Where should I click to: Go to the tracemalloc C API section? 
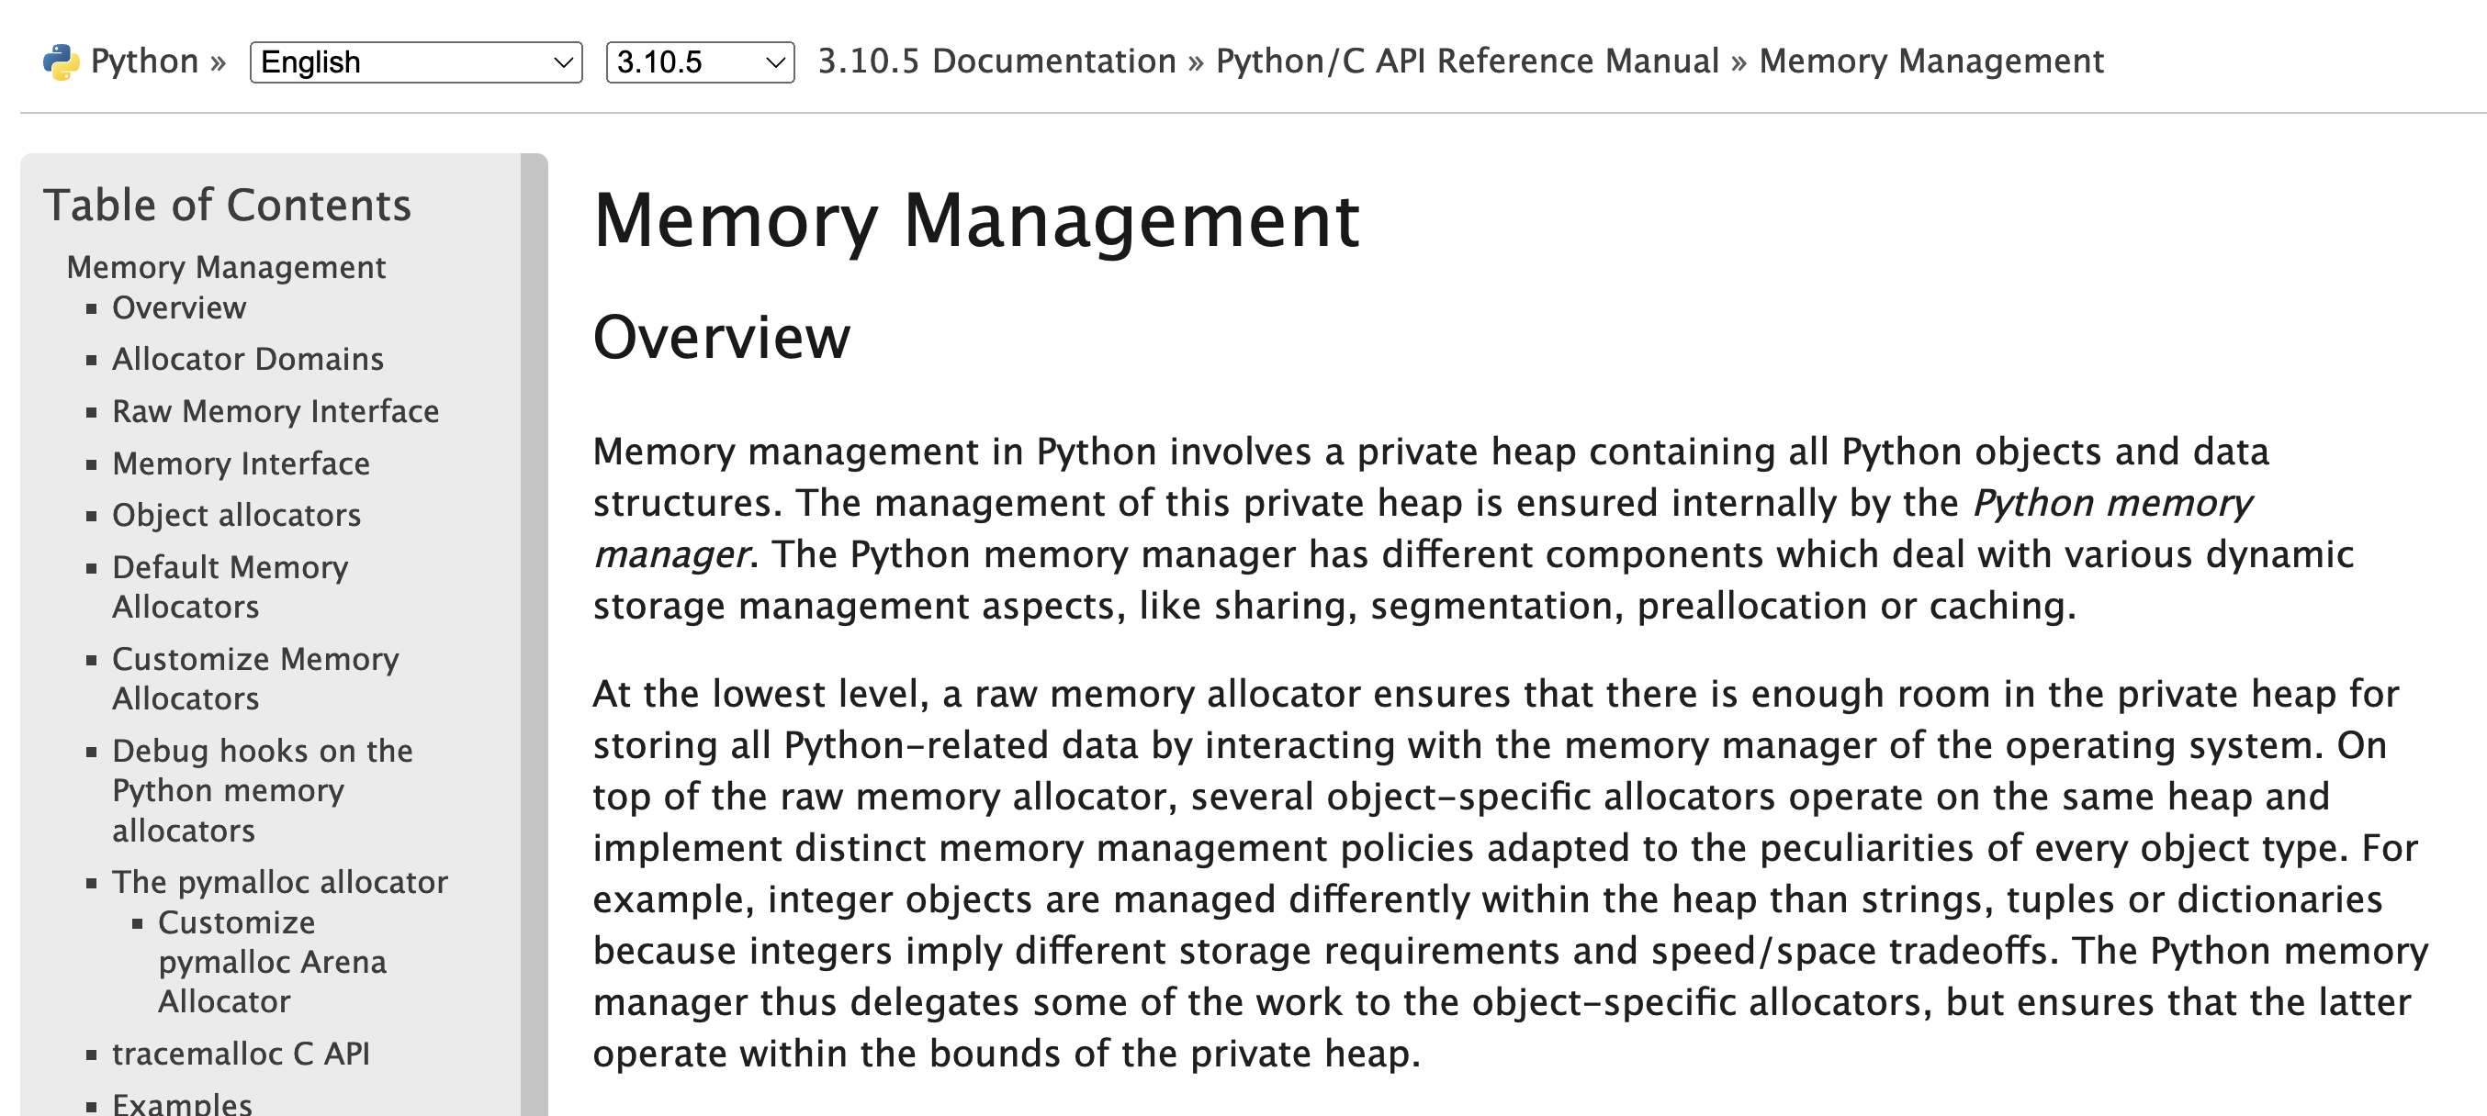tap(241, 1054)
